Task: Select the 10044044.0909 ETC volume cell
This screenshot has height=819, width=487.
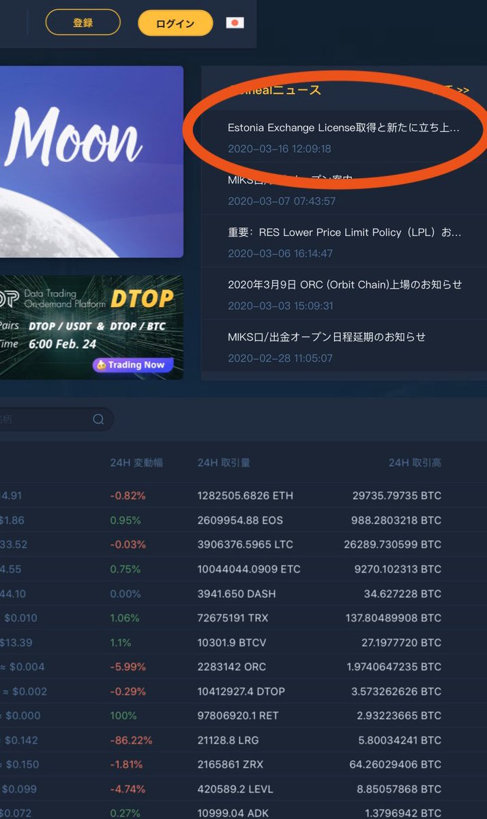Action: point(248,569)
